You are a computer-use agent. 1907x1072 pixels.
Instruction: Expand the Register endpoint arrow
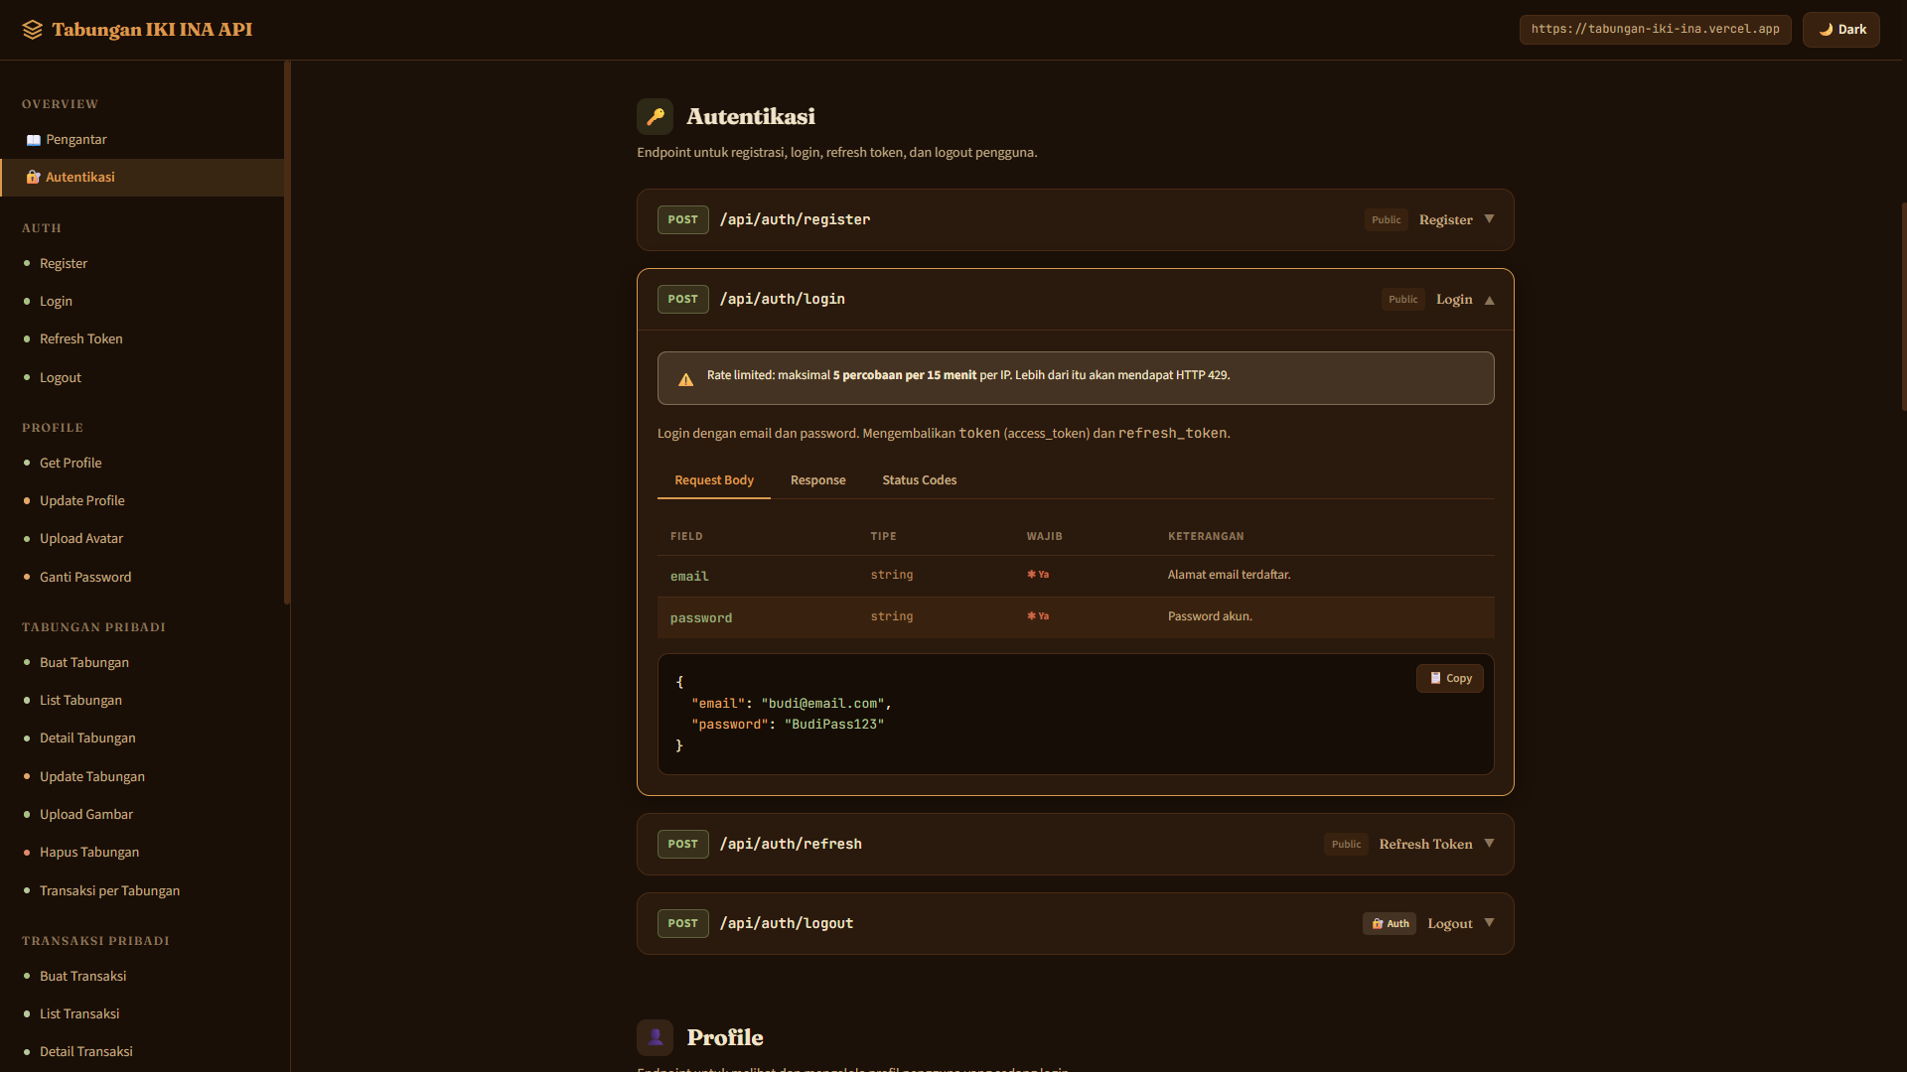(1489, 219)
